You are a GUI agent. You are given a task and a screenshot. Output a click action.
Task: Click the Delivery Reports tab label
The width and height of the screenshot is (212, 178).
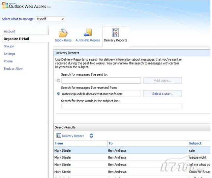coord(115,40)
